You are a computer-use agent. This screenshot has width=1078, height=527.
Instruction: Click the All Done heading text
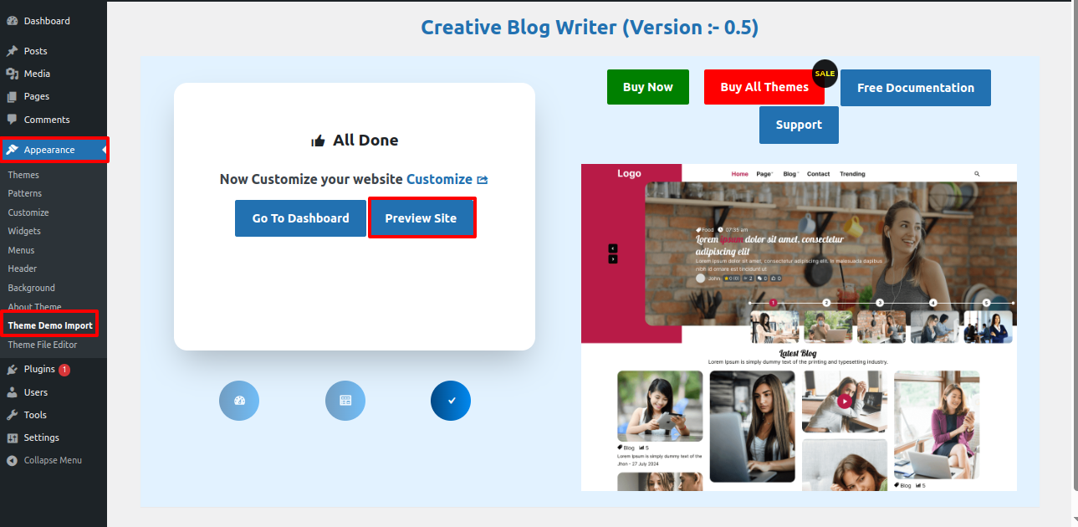pyautogui.click(x=365, y=141)
